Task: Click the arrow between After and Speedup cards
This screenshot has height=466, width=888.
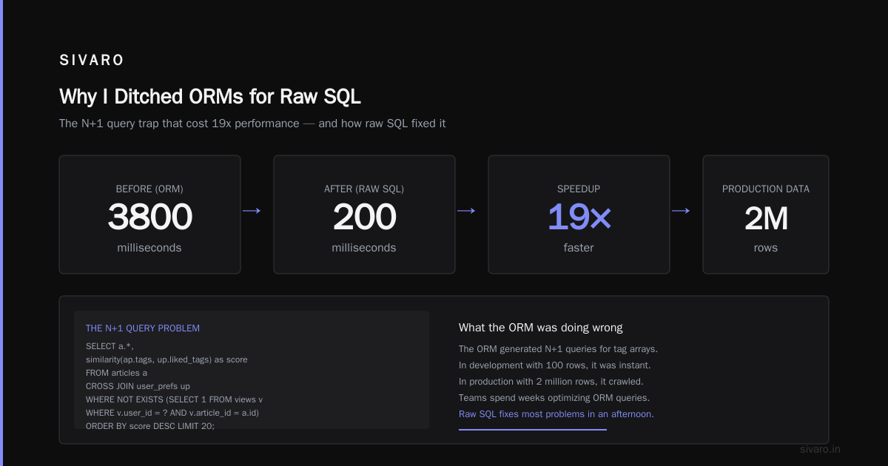Action: pos(466,211)
